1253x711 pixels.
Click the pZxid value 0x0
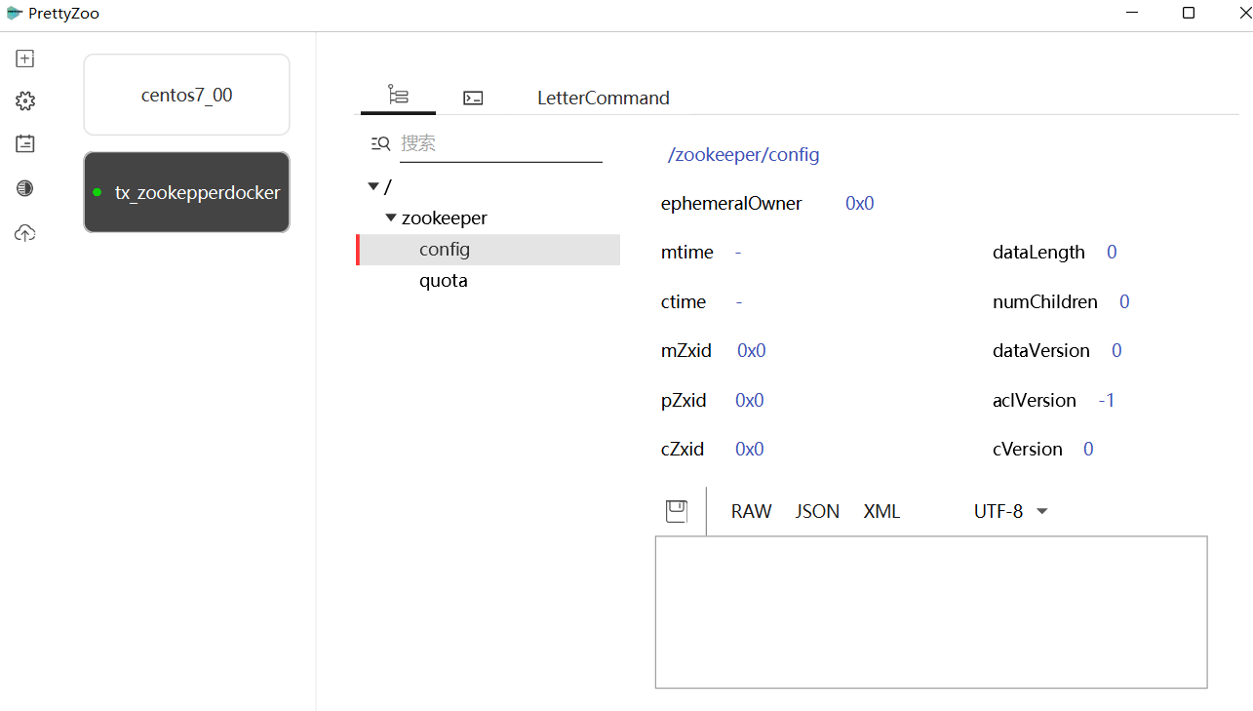[750, 400]
